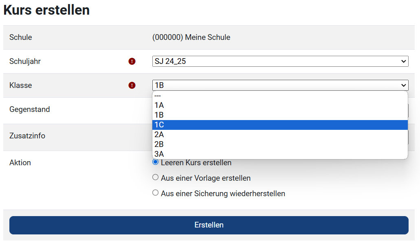420x245 pixels.
Task: Select "Aus einer Sicherung wiederherstellen"
Action: [155, 193]
